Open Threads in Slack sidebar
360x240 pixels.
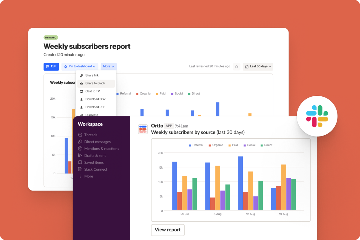tap(90, 135)
